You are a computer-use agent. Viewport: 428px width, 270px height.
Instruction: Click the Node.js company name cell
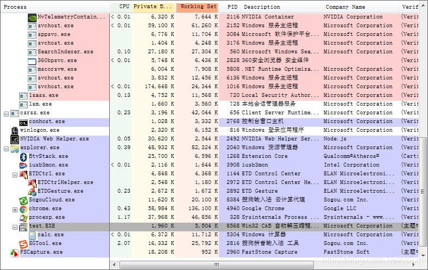(x=335, y=139)
